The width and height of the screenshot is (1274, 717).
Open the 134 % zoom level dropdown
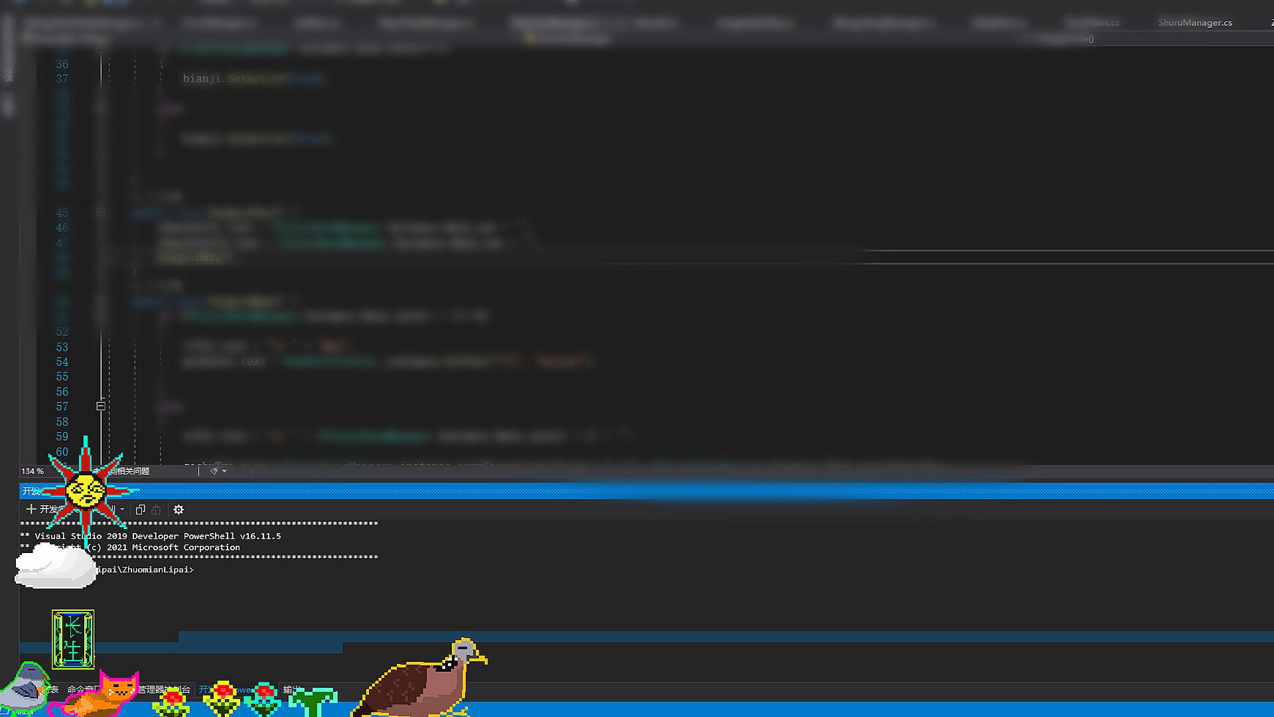(x=33, y=471)
